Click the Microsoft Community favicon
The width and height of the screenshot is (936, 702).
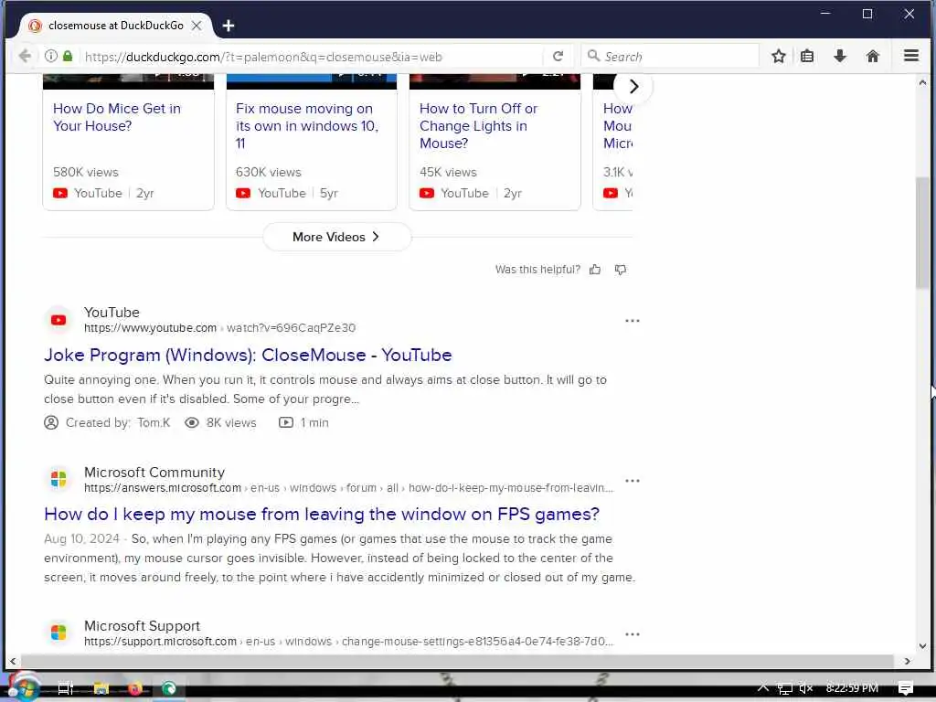(58, 479)
